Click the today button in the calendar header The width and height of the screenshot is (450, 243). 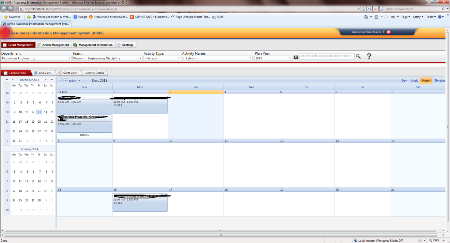click(72, 81)
